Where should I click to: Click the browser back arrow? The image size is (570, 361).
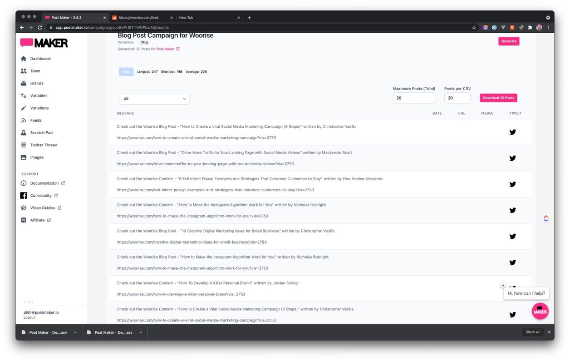click(x=22, y=28)
